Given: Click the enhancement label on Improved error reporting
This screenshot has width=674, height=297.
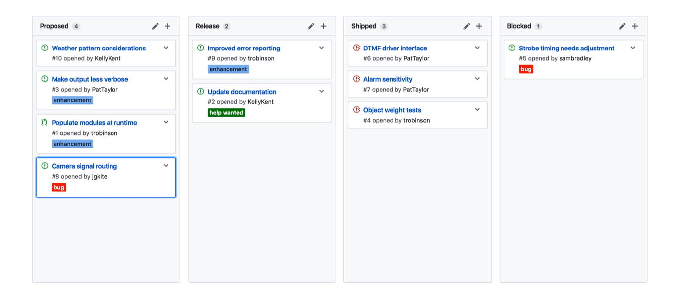Looking at the screenshot, I should pos(228,69).
